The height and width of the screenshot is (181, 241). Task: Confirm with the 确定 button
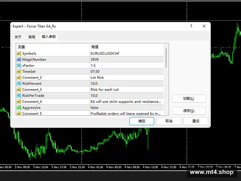tap(142, 121)
